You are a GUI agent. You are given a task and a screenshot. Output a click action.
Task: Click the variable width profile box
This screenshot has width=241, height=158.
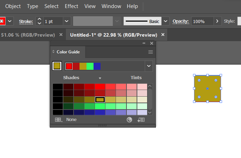click(x=93, y=21)
